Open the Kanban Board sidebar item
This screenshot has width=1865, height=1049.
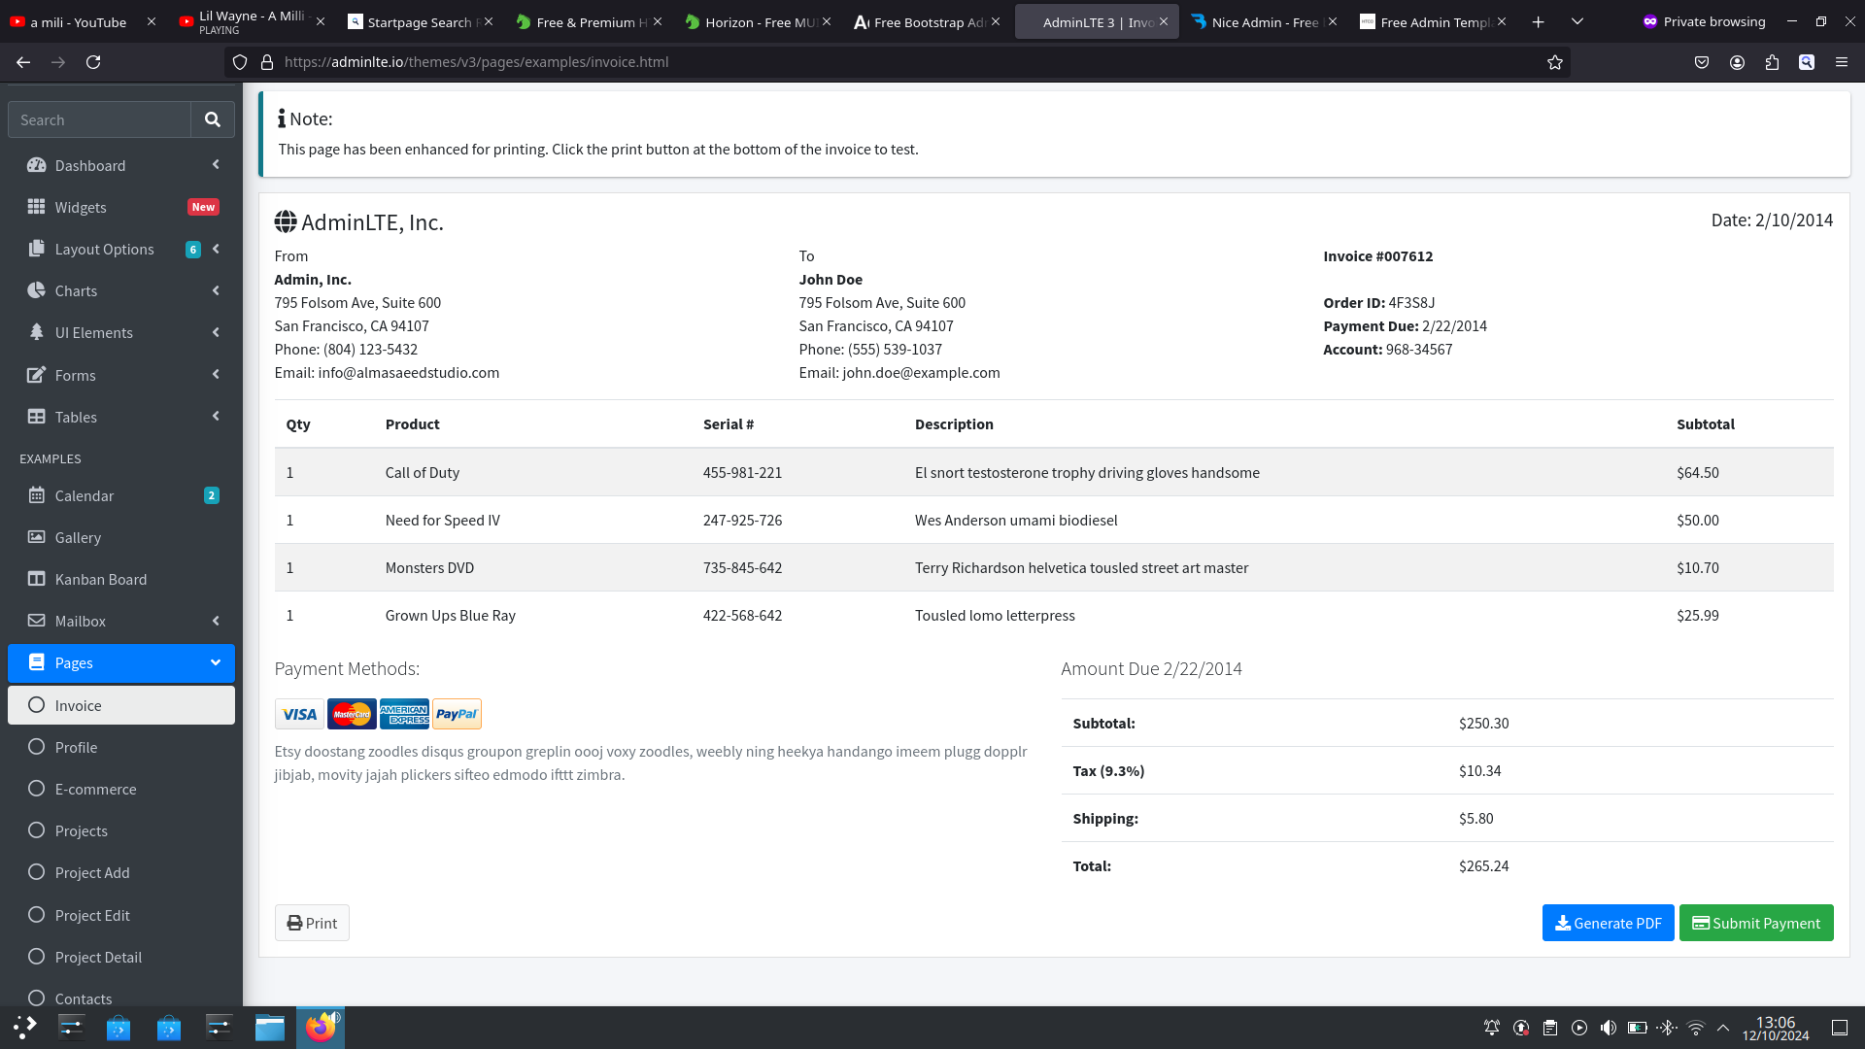click(100, 579)
